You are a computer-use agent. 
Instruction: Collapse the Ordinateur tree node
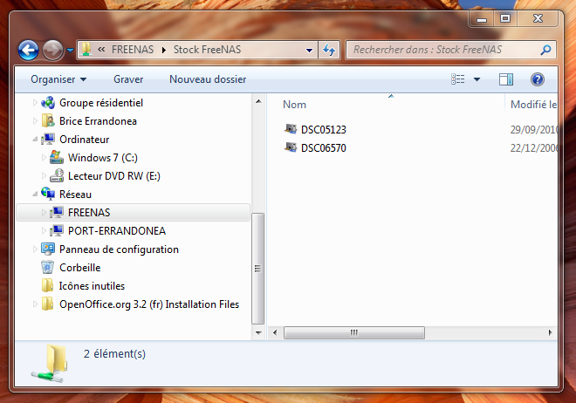(x=35, y=140)
